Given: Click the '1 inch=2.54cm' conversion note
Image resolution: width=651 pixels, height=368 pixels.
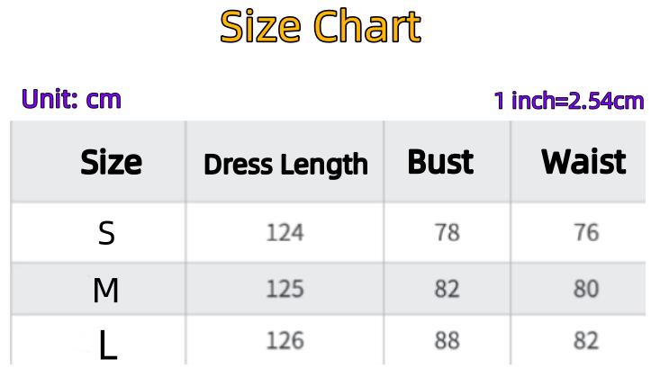Looking at the screenshot, I should pyautogui.click(x=569, y=100).
